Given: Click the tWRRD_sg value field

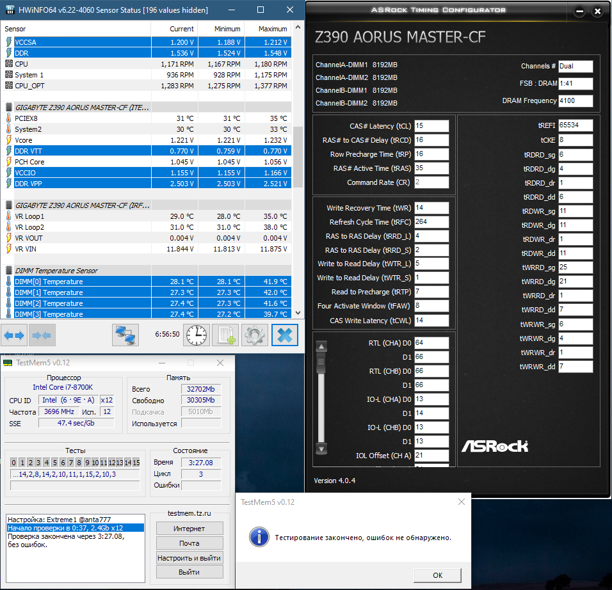Looking at the screenshot, I should [576, 267].
